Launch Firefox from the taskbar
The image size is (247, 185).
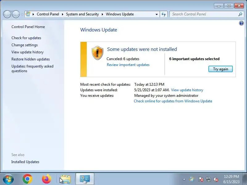[x=47, y=179]
